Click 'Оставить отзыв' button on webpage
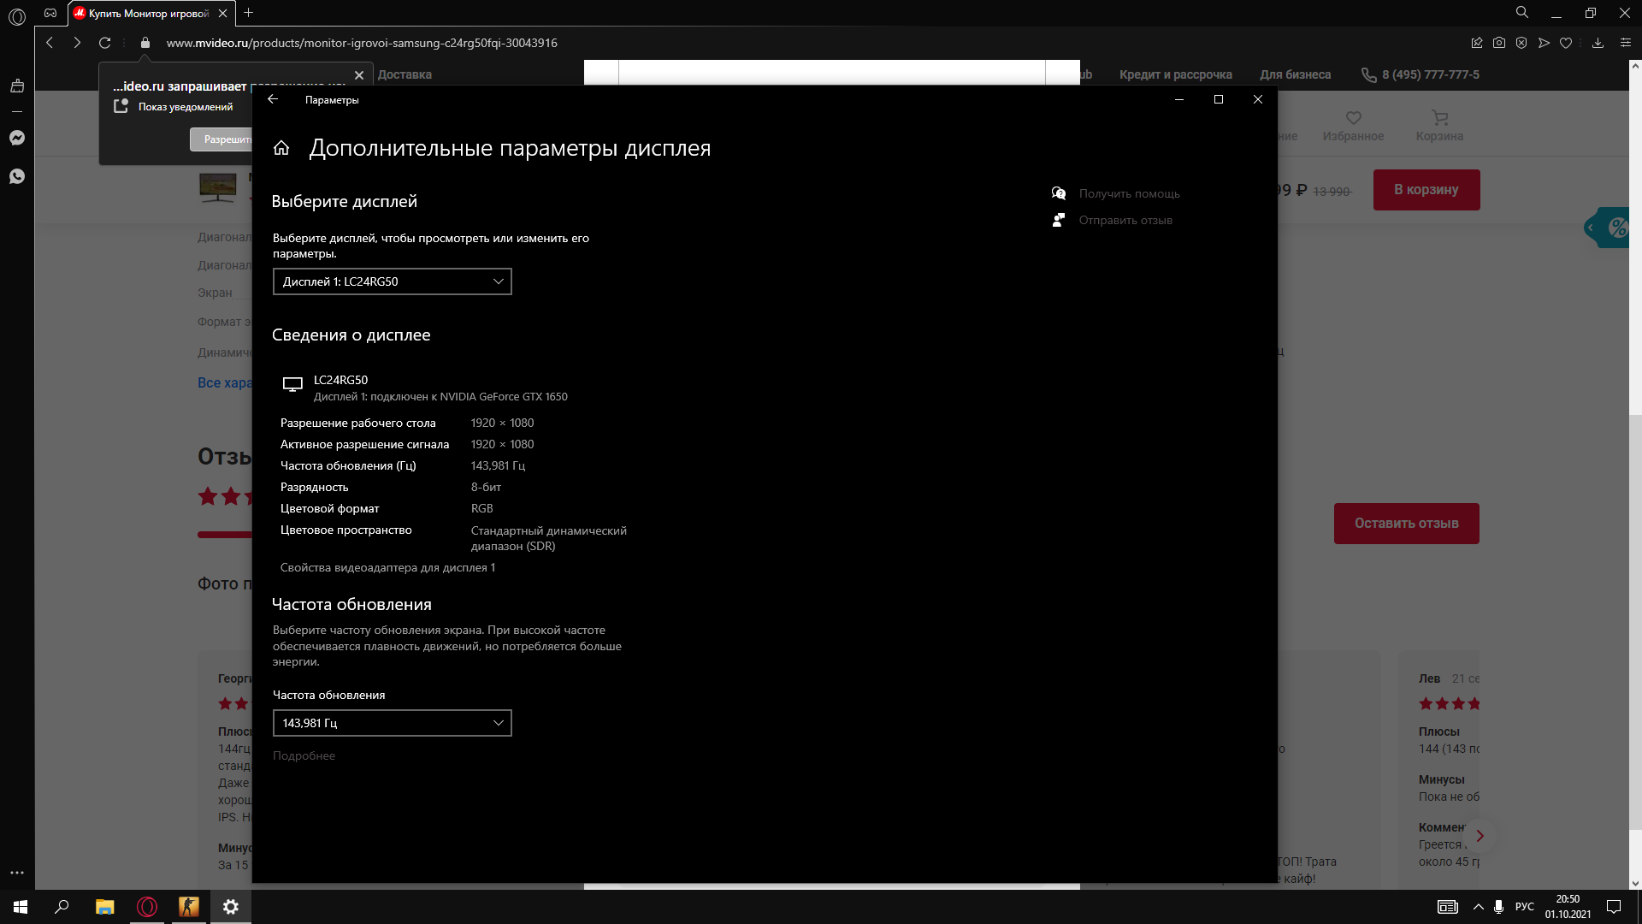Screen dimensions: 1642x924 coord(1407,524)
